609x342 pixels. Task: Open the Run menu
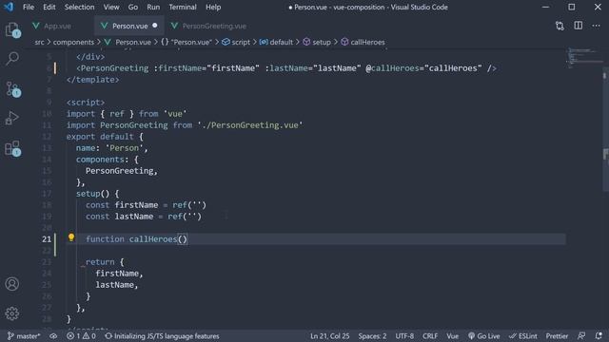[x=153, y=7]
